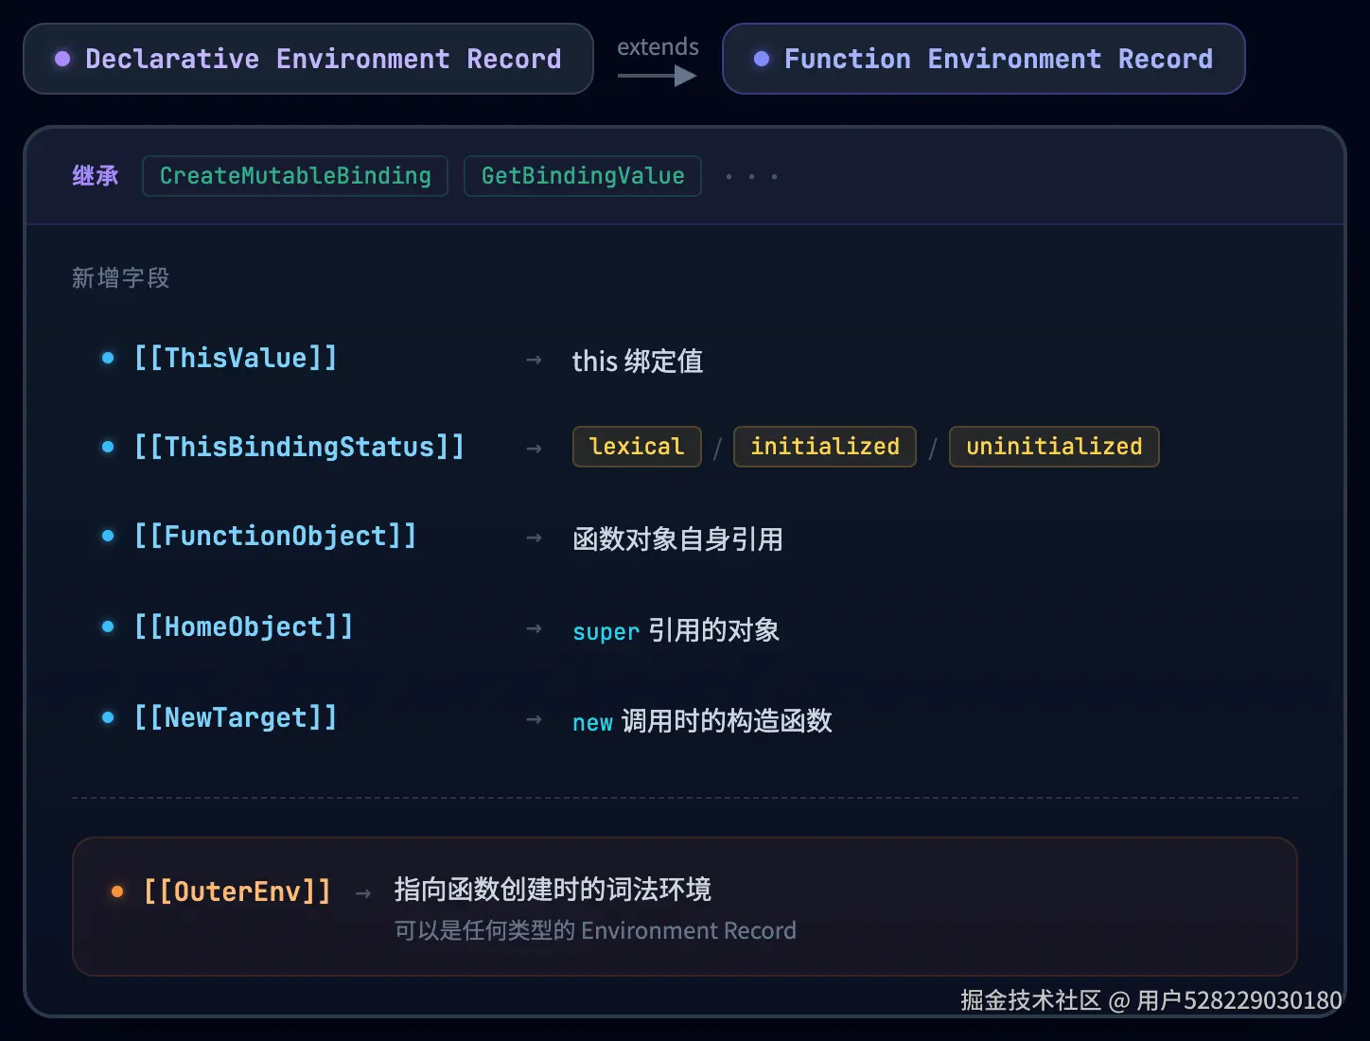Click the new keyword text
1370x1041 pixels.
593,722
